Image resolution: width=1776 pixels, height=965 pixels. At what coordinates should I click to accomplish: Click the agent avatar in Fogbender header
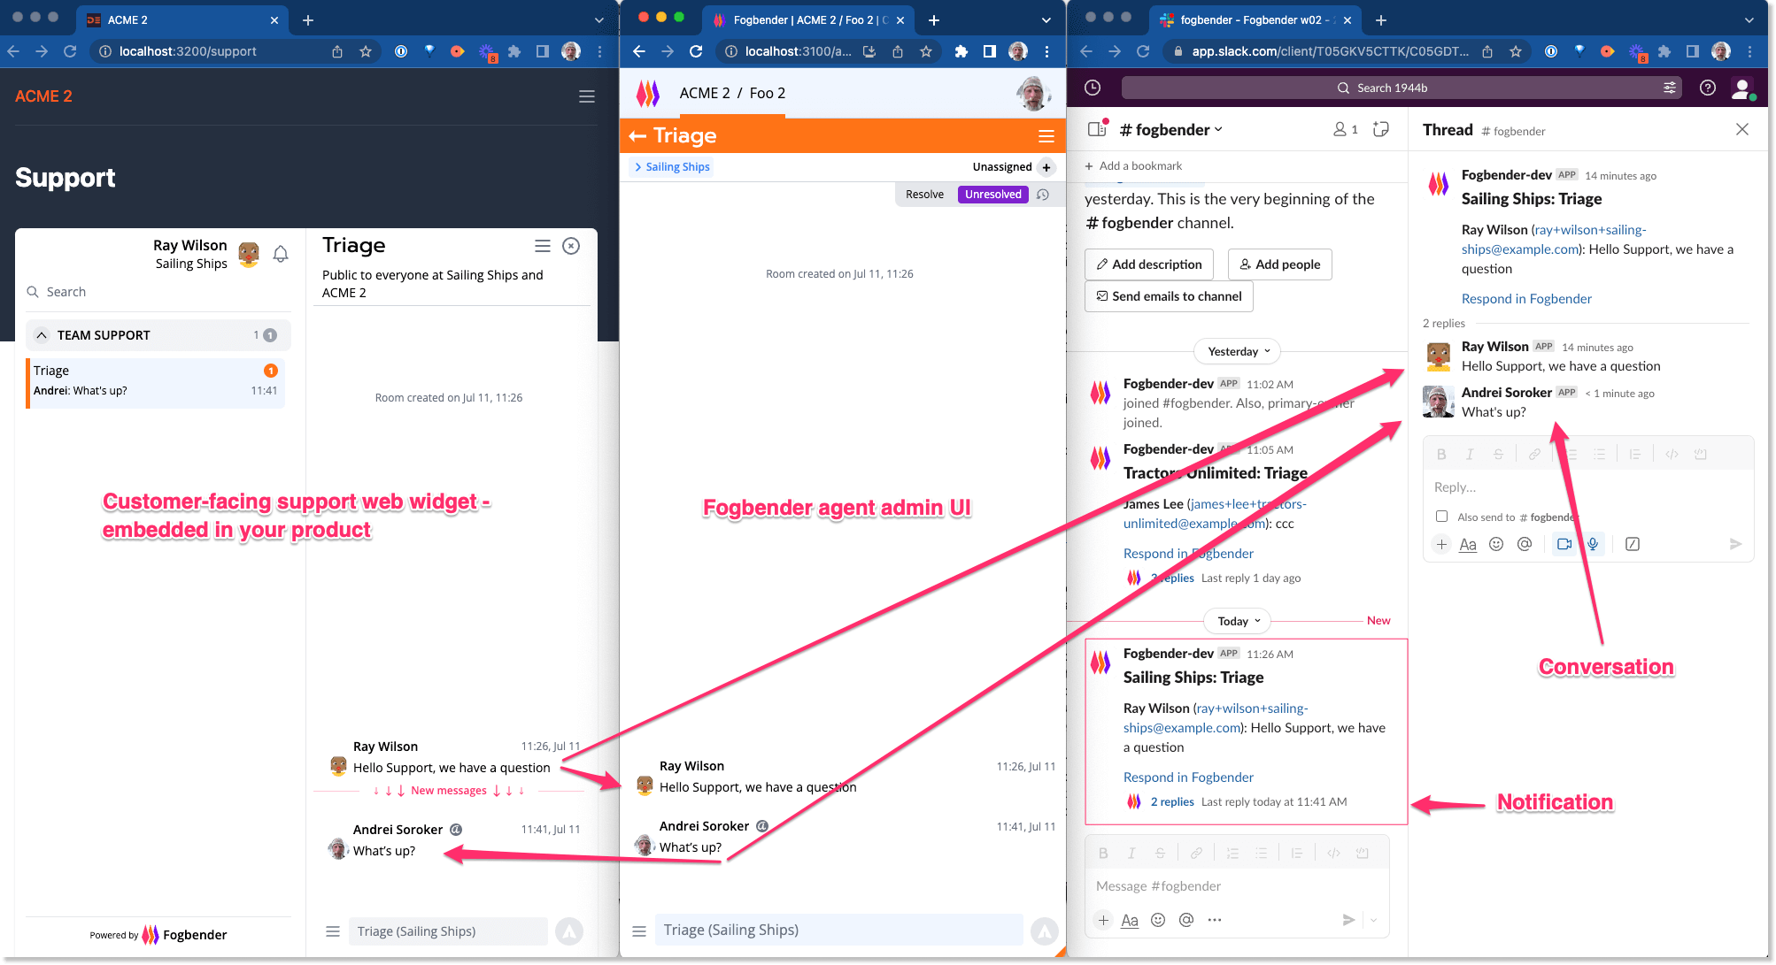1032,93
